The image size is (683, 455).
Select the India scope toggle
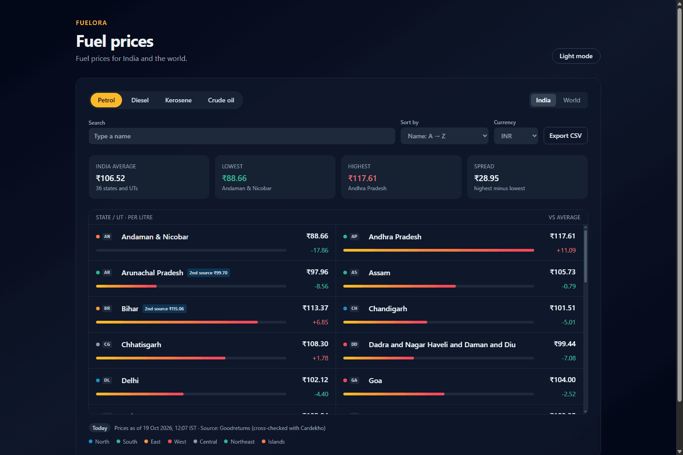tap(543, 100)
